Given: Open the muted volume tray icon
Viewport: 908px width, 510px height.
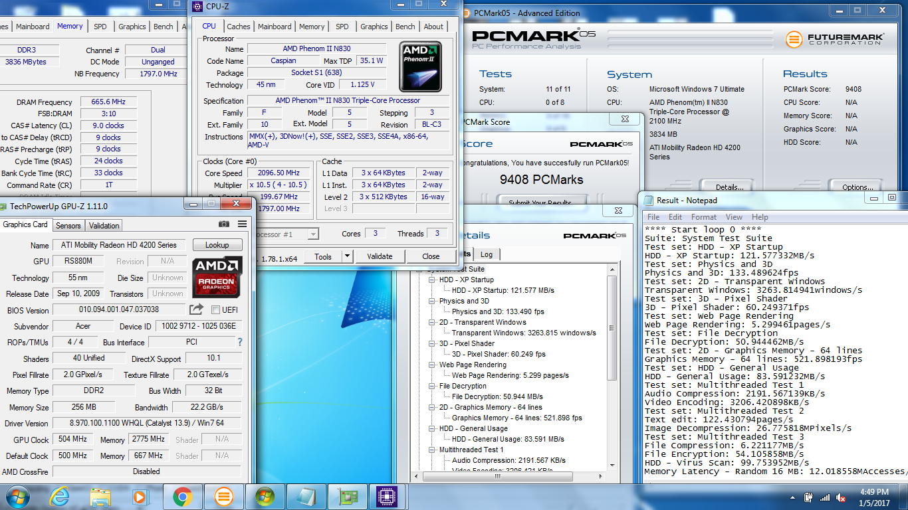Looking at the screenshot, I should point(841,497).
